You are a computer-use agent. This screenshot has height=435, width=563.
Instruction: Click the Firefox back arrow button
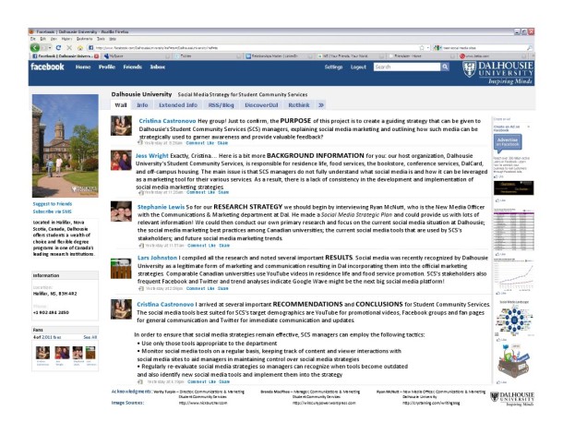(35, 47)
